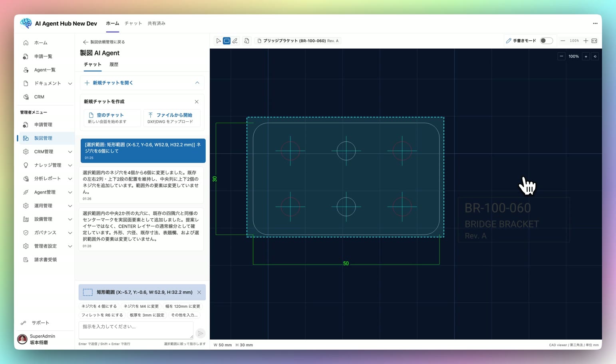This screenshot has height=364, width=616.
Task: Click the green 50 width dimension label
Action: 346,263
